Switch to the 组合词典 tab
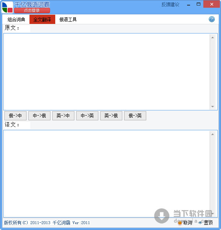 16,20
